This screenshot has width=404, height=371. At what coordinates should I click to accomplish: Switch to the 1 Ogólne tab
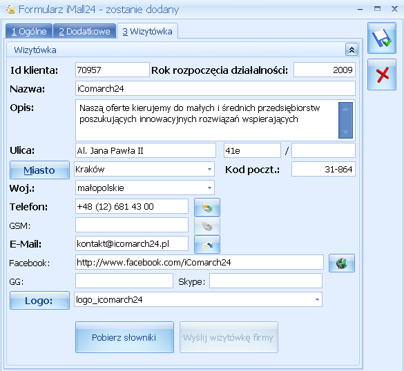pyautogui.click(x=29, y=32)
